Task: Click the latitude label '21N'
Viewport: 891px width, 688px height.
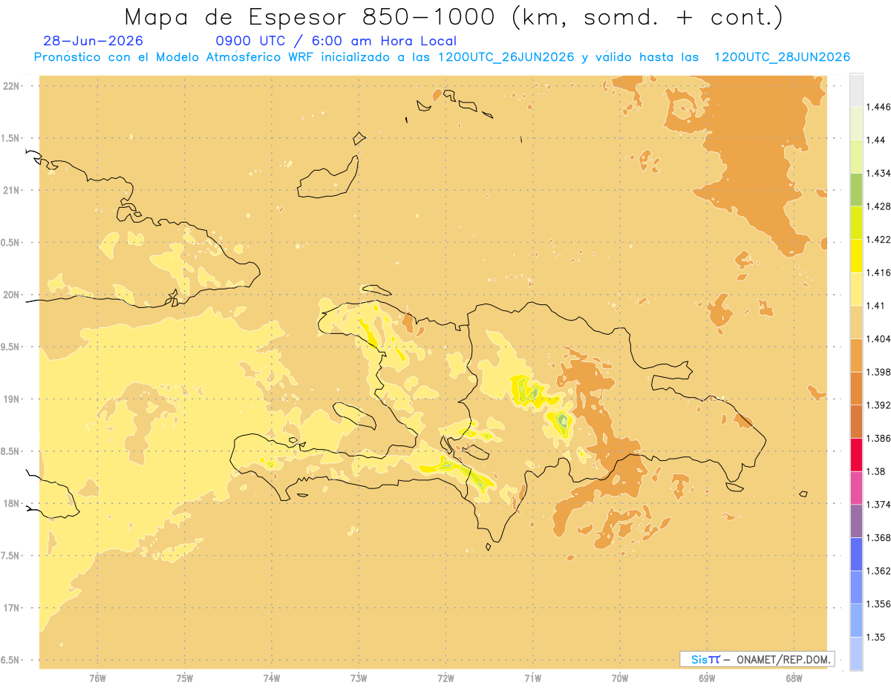Action: (x=13, y=190)
